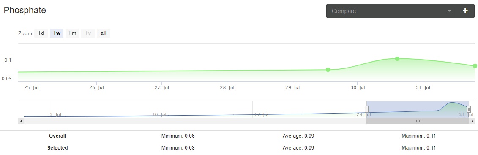Click the 29. Jul axis label

point(292,88)
